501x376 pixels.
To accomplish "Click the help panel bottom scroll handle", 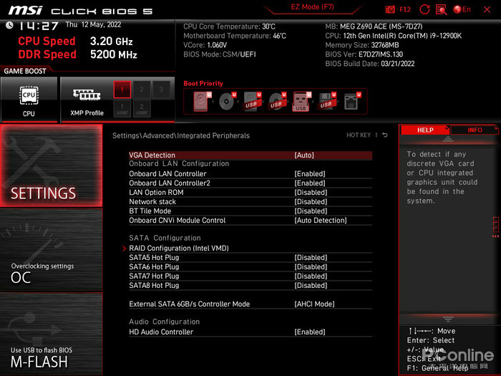I will coord(447,319).
